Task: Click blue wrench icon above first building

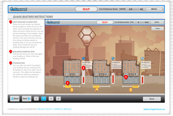Action: [84, 58]
